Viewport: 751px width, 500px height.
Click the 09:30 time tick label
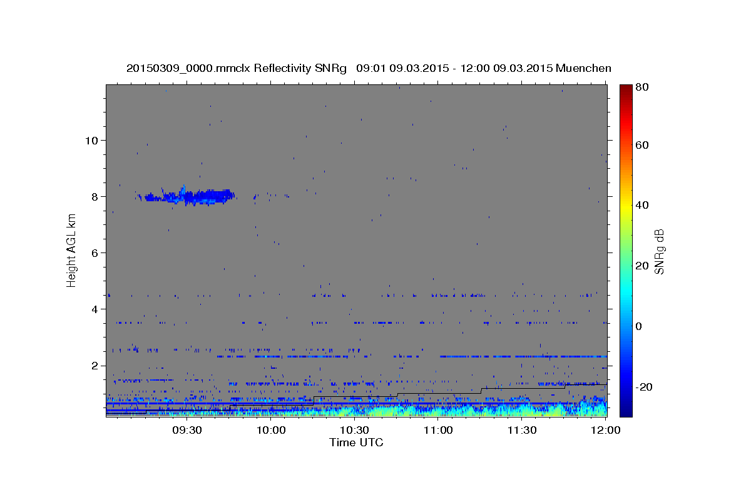click(x=186, y=430)
